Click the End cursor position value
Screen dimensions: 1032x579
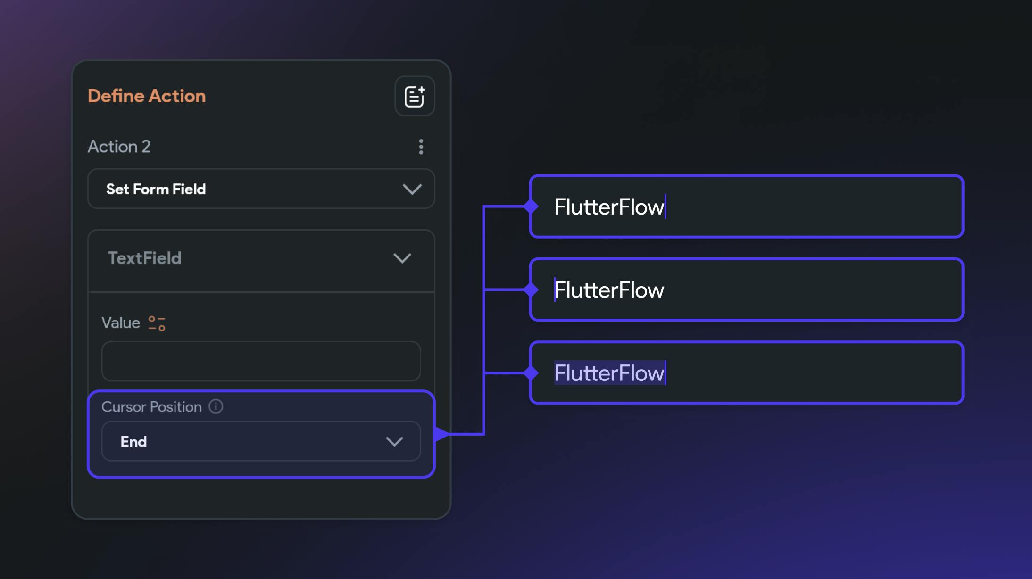pos(133,441)
